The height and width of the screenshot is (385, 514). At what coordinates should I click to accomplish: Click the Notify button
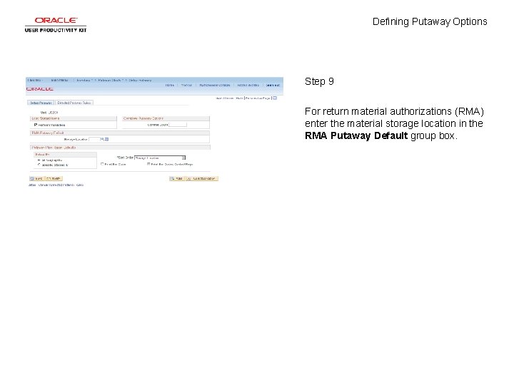[x=54, y=178]
